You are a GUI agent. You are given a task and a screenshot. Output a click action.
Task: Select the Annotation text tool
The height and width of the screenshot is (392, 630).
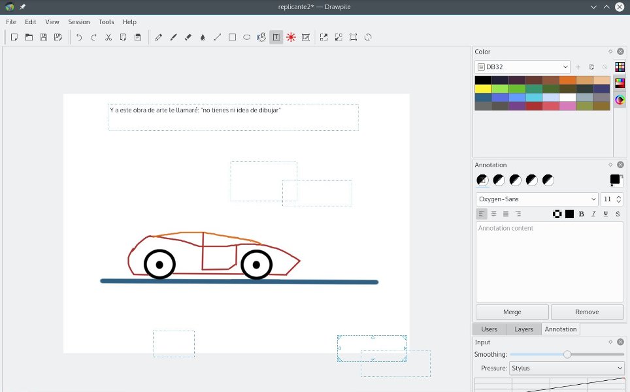tap(275, 37)
